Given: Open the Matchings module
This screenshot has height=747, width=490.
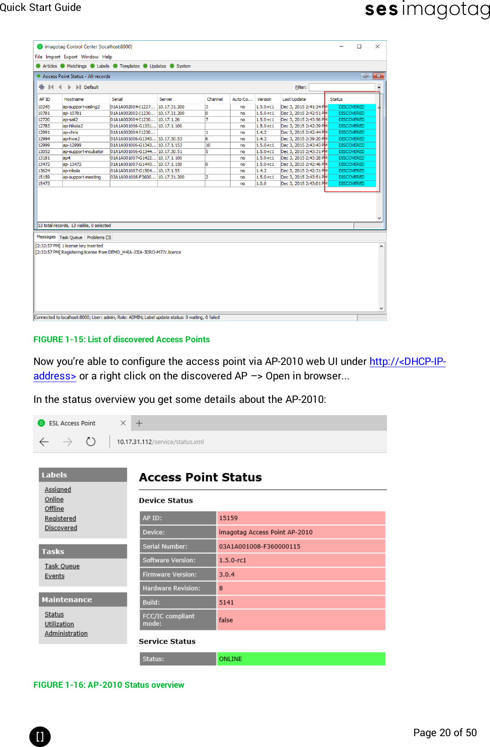Looking at the screenshot, I should point(74,66).
